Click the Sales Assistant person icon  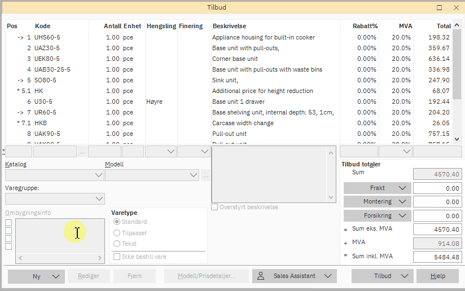pyautogui.click(x=261, y=276)
